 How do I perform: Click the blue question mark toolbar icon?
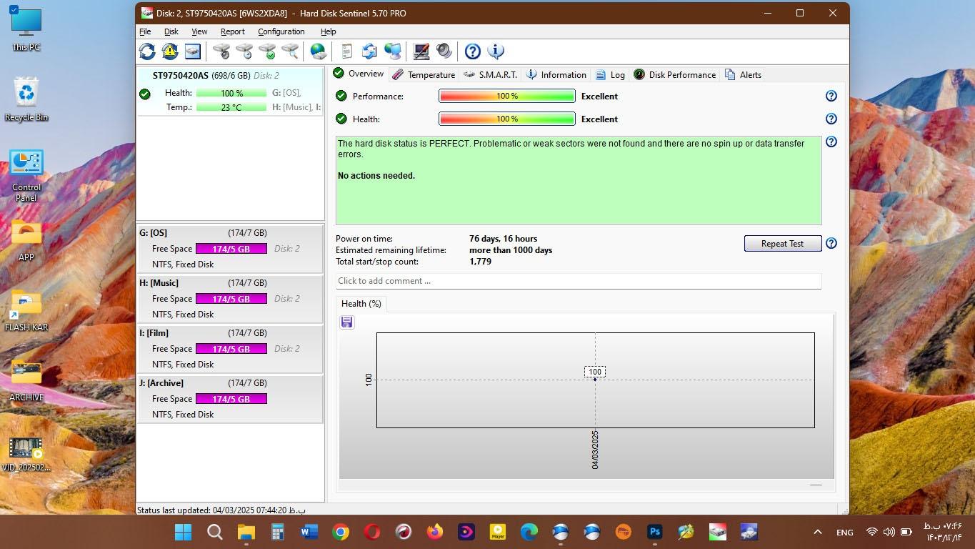click(472, 51)
